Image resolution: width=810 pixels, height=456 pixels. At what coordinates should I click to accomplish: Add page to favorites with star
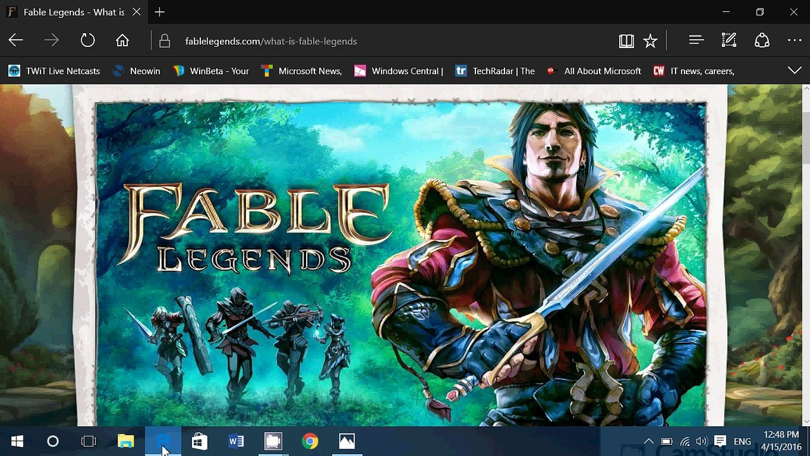pos(650,41)
